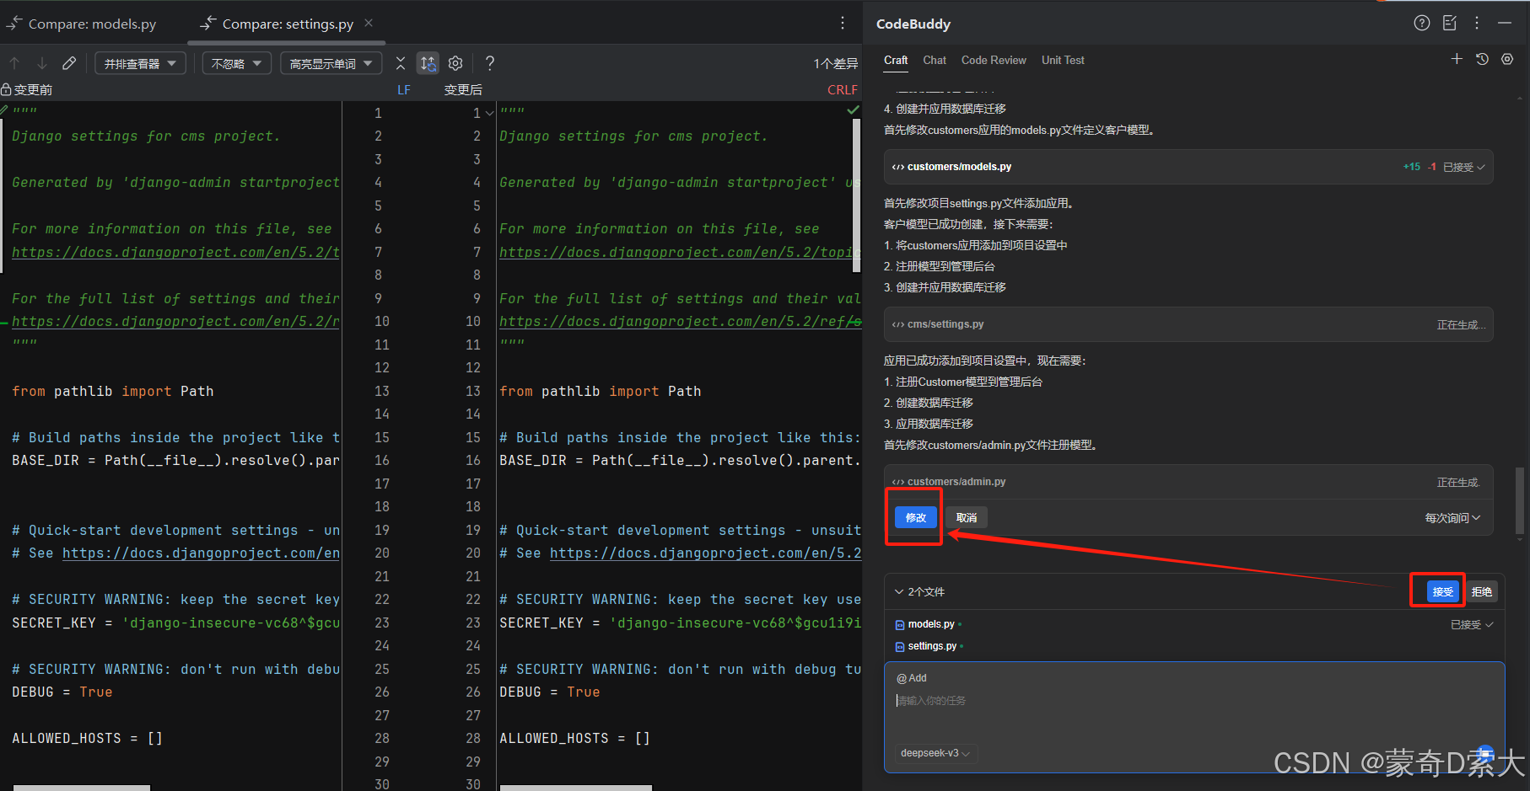
Task: Click the 修改 button
Action: [916, 517]
